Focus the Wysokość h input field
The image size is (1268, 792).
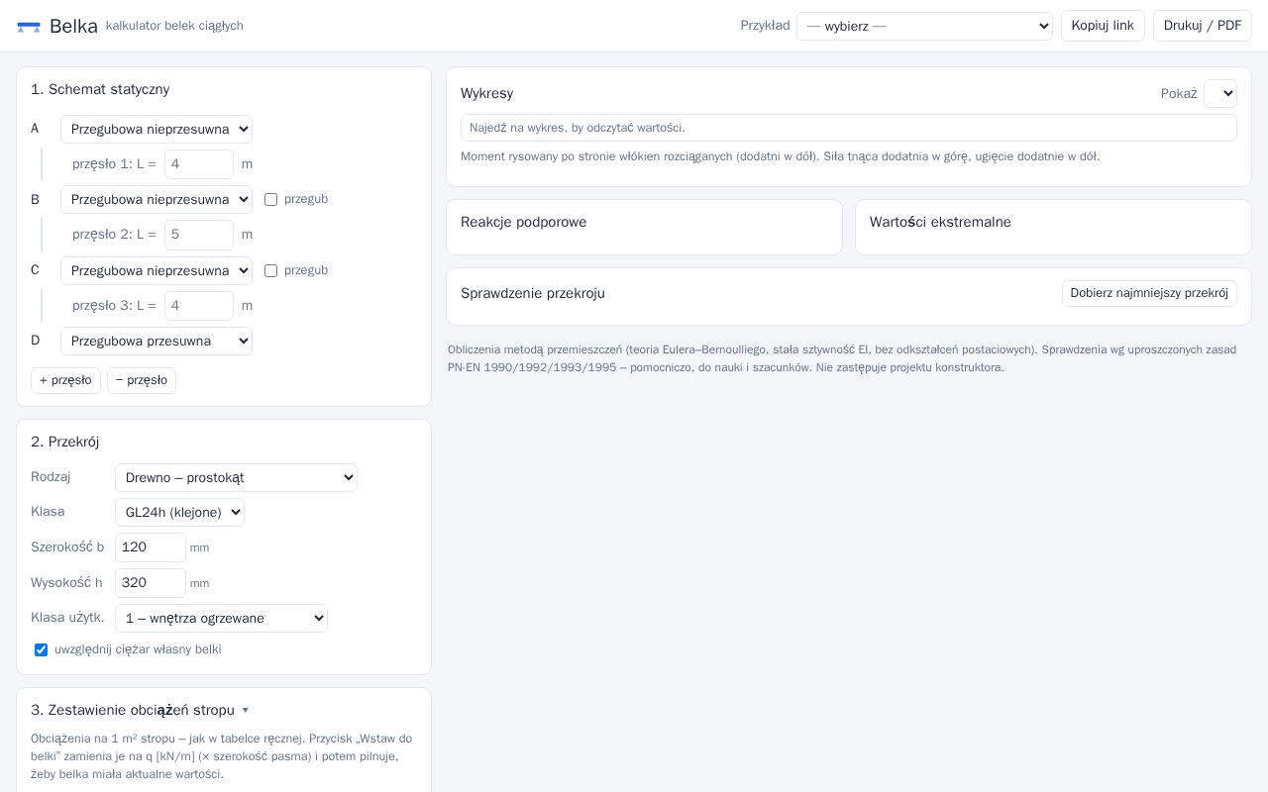coord(151,583)
